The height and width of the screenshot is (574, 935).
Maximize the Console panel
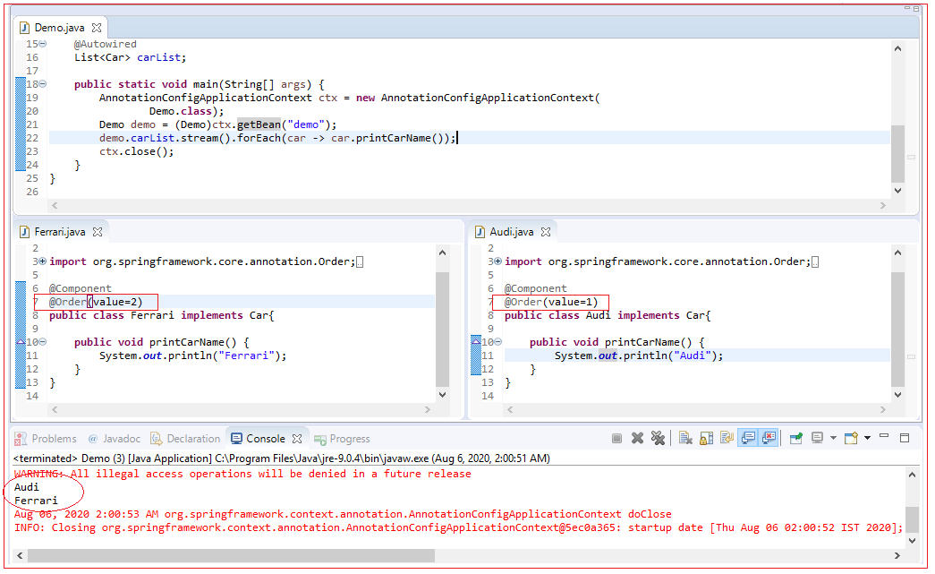click(x=905, y=438)
